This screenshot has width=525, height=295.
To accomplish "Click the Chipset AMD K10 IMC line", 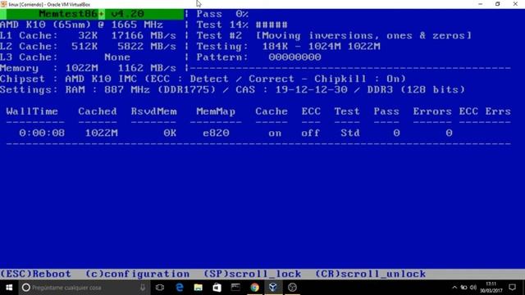I will tap(203, 79).
